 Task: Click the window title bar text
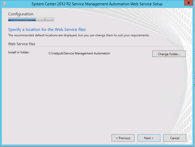pyautogui.click(x=97, y=4)
